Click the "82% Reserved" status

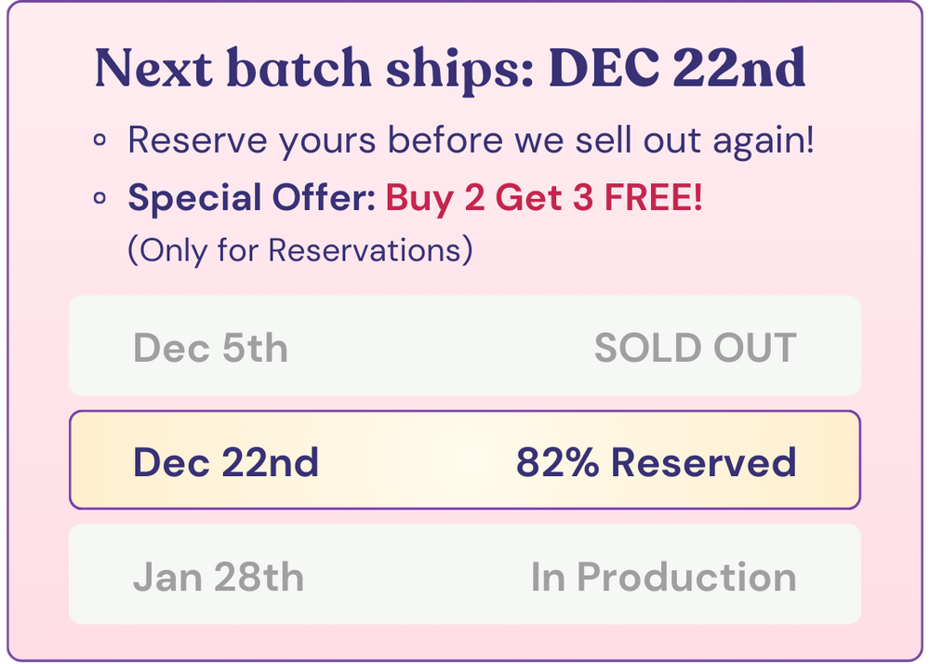656,462
